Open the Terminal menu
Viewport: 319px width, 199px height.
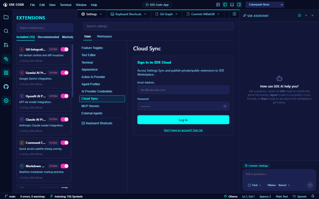coord(66,5)
